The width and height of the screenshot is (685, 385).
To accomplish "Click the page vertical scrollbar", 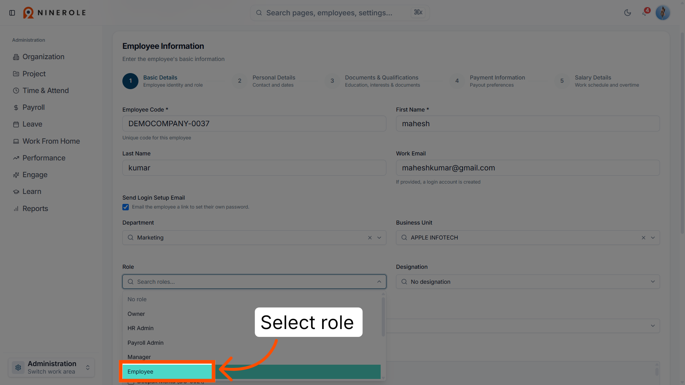I will [682, 134].
